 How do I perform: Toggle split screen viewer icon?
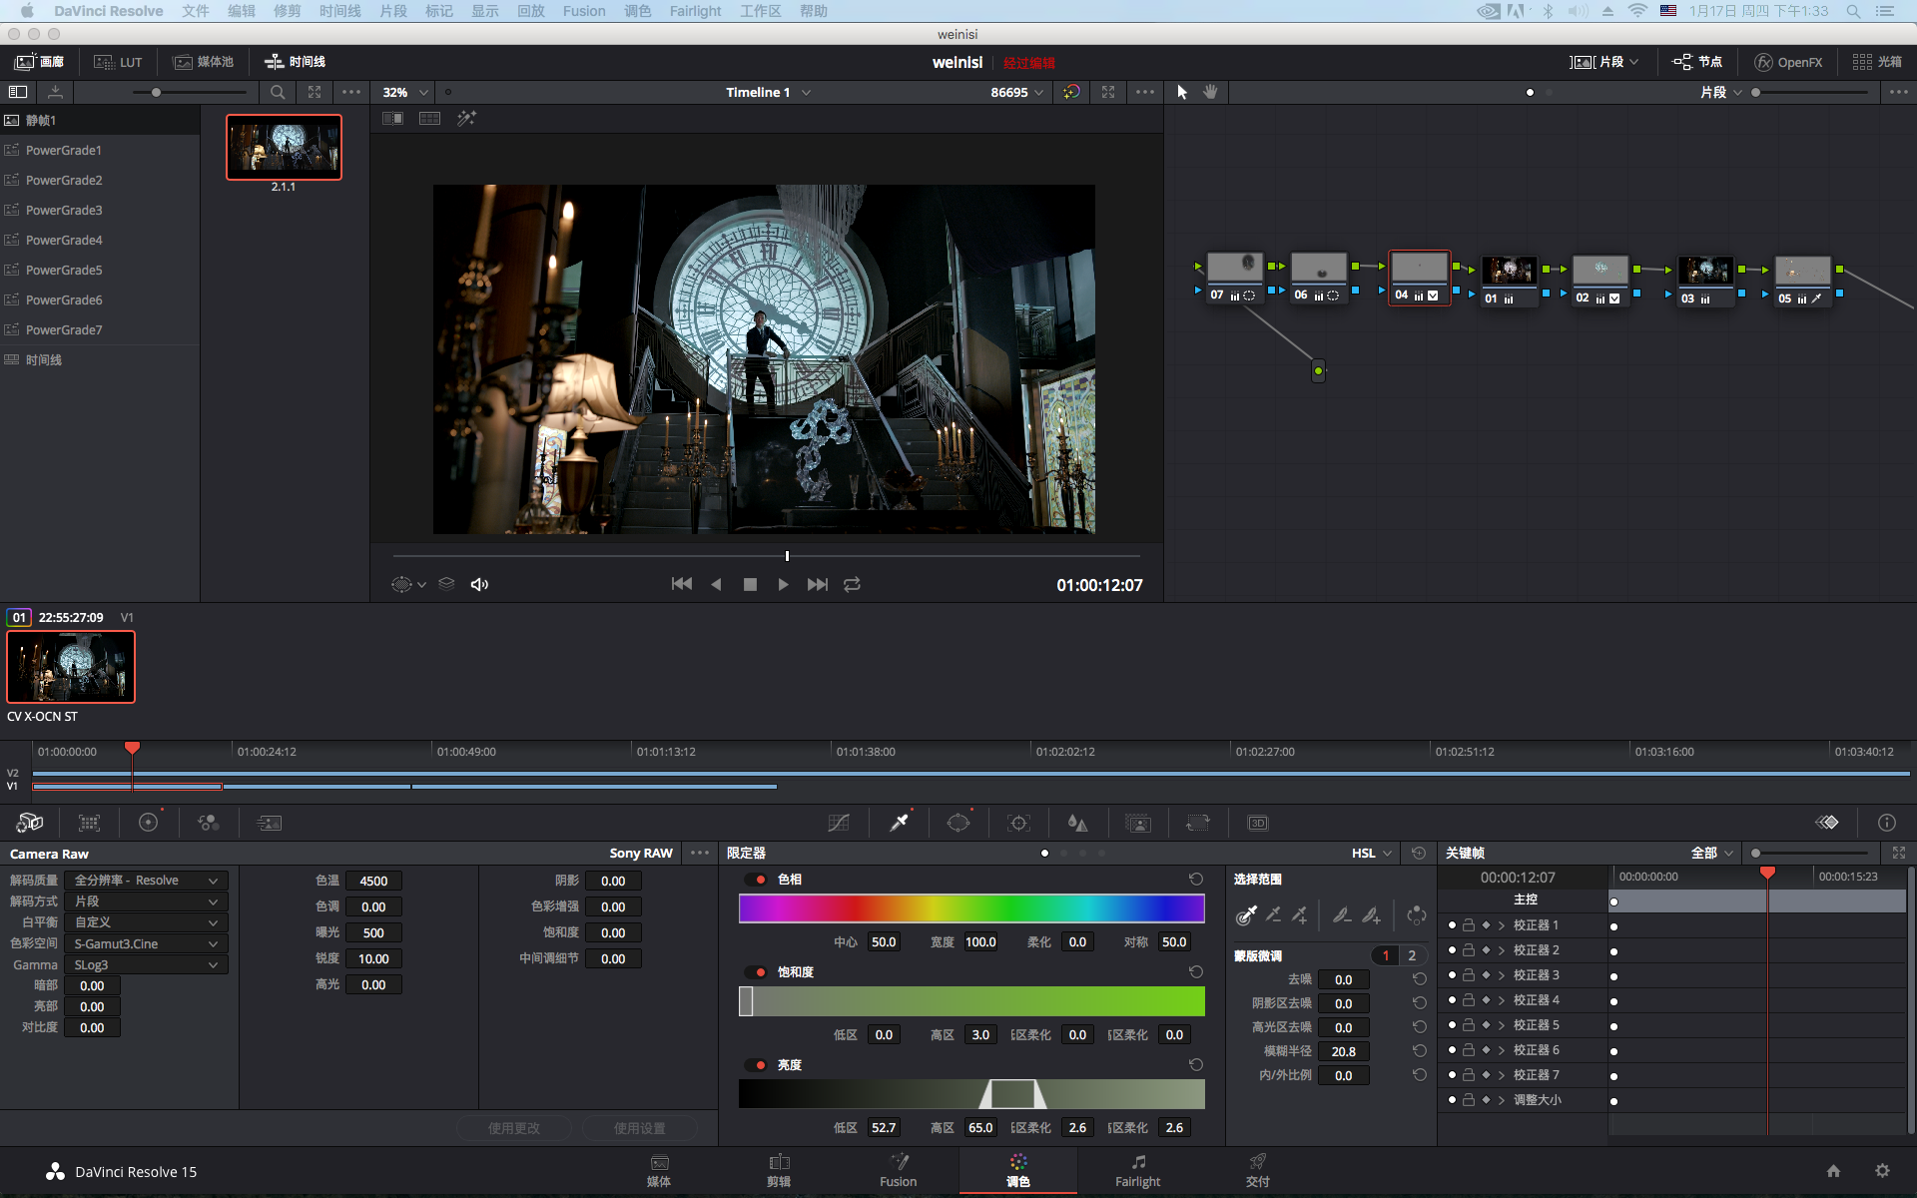click(429, 119)
